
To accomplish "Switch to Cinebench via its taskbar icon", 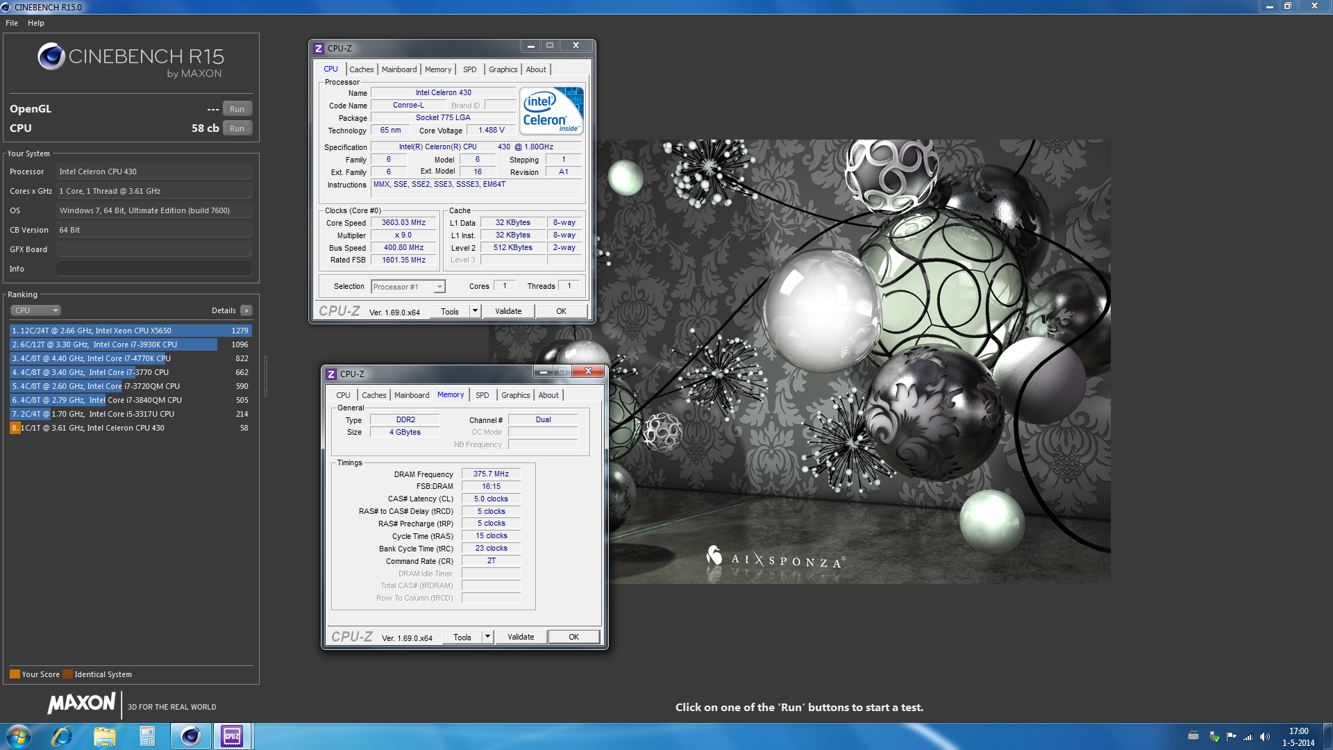I will point(190,736).
